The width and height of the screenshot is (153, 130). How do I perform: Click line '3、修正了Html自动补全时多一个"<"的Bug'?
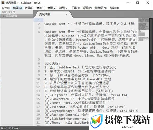tap(77, 75)
